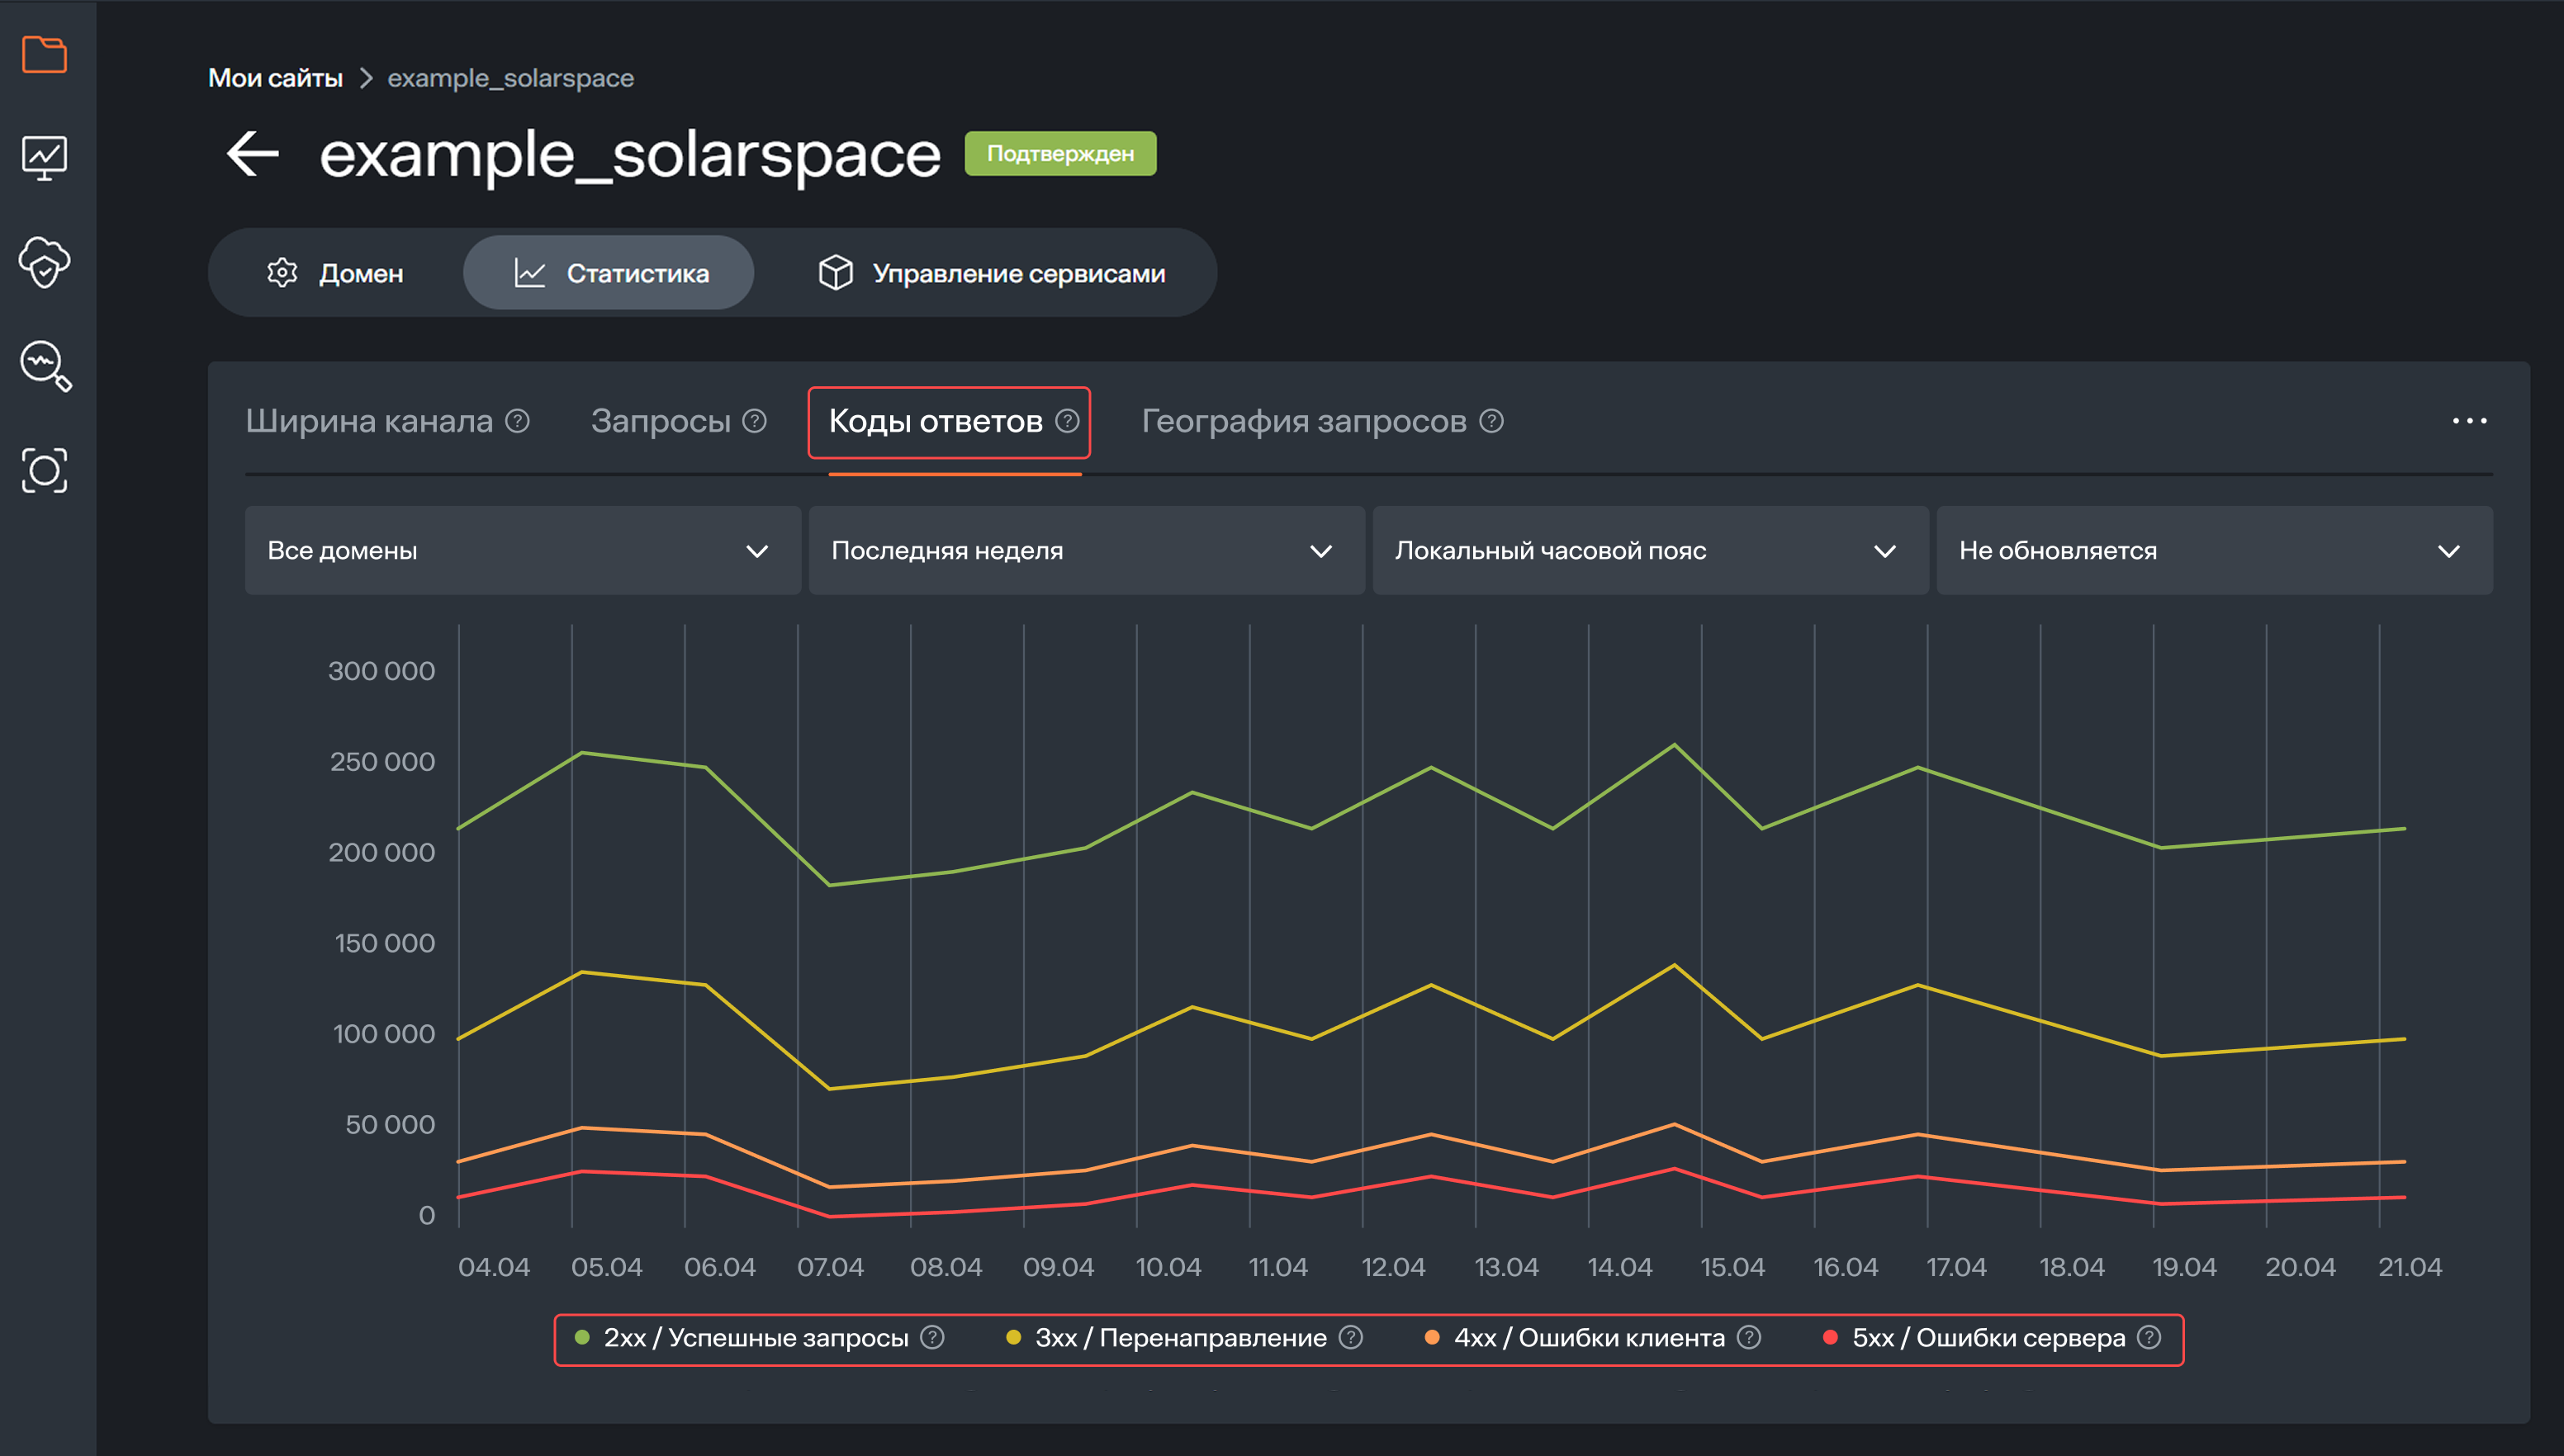The width and height of the screenshot is (2564, 1456).
Task: Click help icon next to География запросов
Action: pos(1491,421)
